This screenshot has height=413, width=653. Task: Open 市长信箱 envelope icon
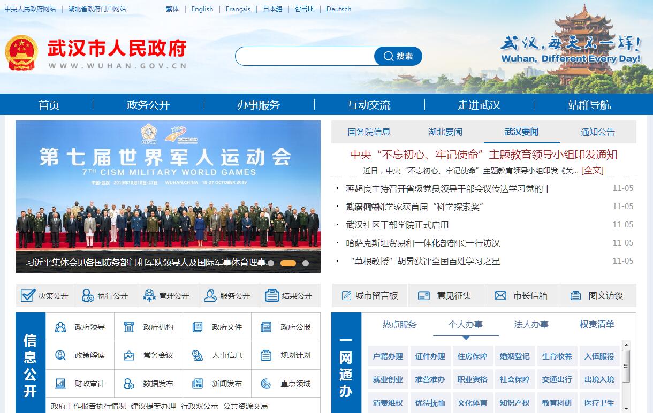pos(500,295)
